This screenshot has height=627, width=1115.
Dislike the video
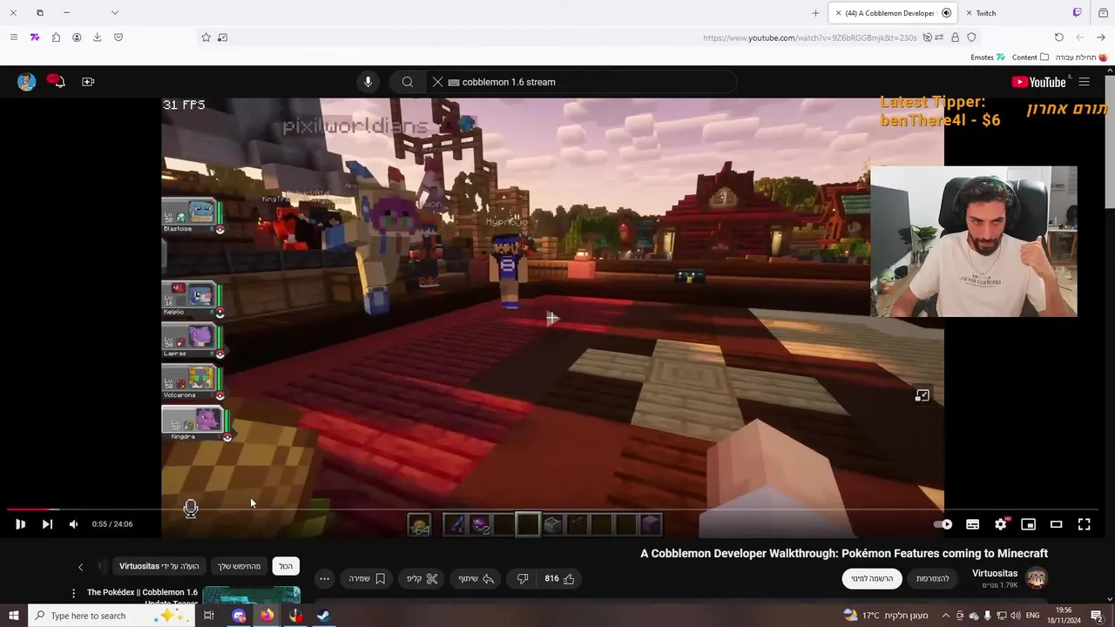[523, 578]
